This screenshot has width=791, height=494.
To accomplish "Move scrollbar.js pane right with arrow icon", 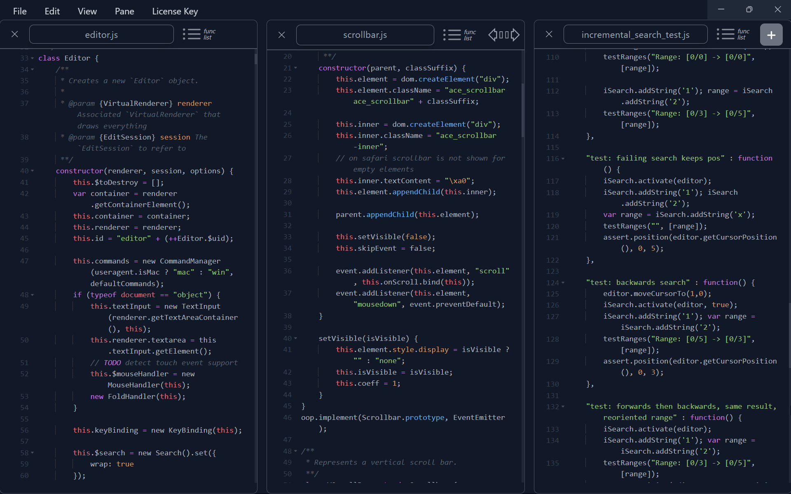I will pos(515,35).
